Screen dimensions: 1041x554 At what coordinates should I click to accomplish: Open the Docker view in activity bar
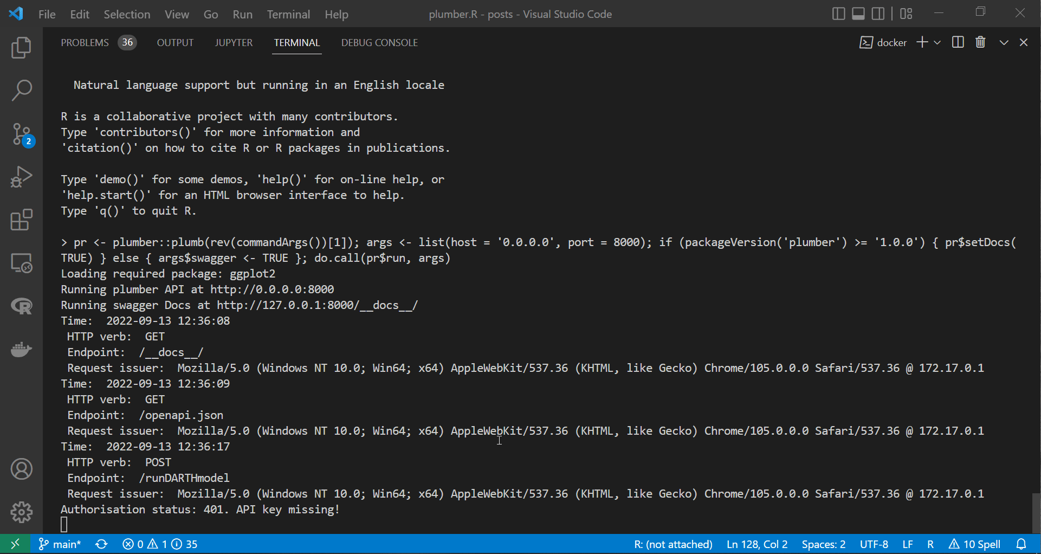[x=21, y=350]
